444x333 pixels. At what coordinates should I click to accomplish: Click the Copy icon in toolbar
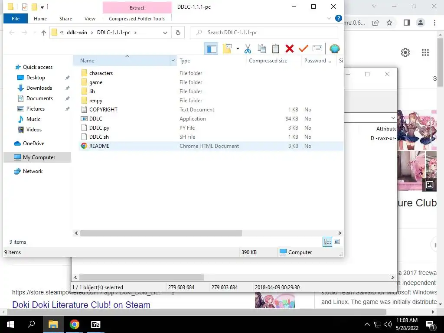(x=261, y=49)
